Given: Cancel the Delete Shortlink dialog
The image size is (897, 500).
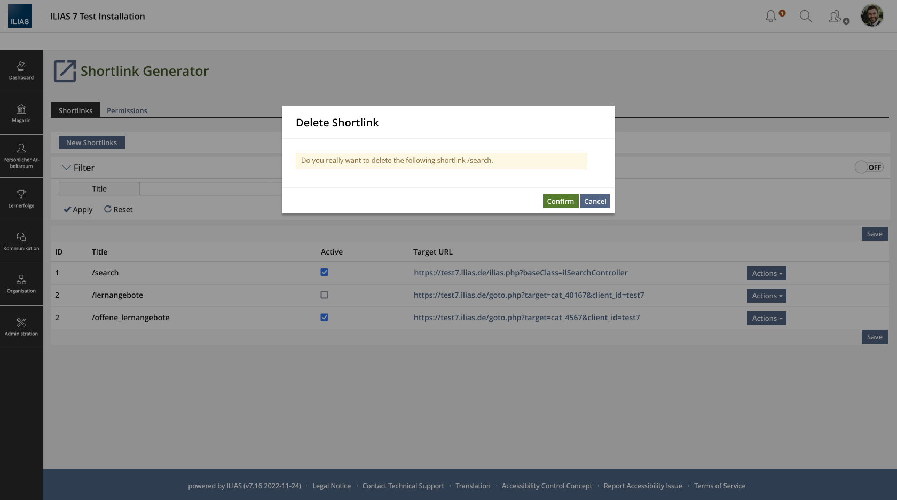Looking at the screenshot, I should click(x=595, y=201).
